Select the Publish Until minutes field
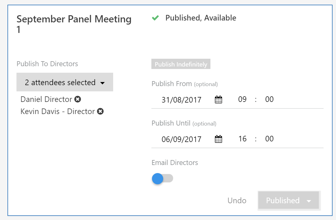 click(269, 139)
